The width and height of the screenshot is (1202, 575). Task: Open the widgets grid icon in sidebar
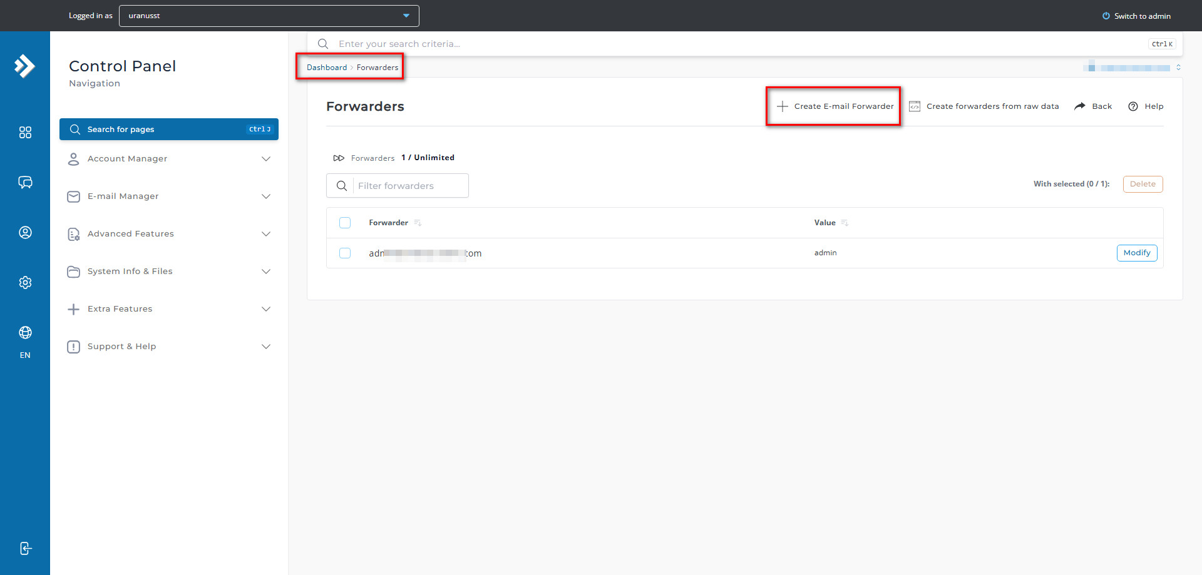(x=25, y=133)
